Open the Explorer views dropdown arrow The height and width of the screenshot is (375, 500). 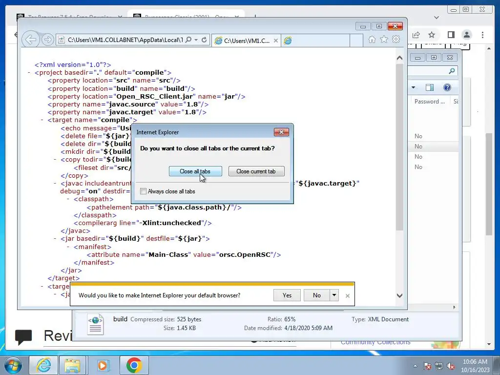(413, 88)
